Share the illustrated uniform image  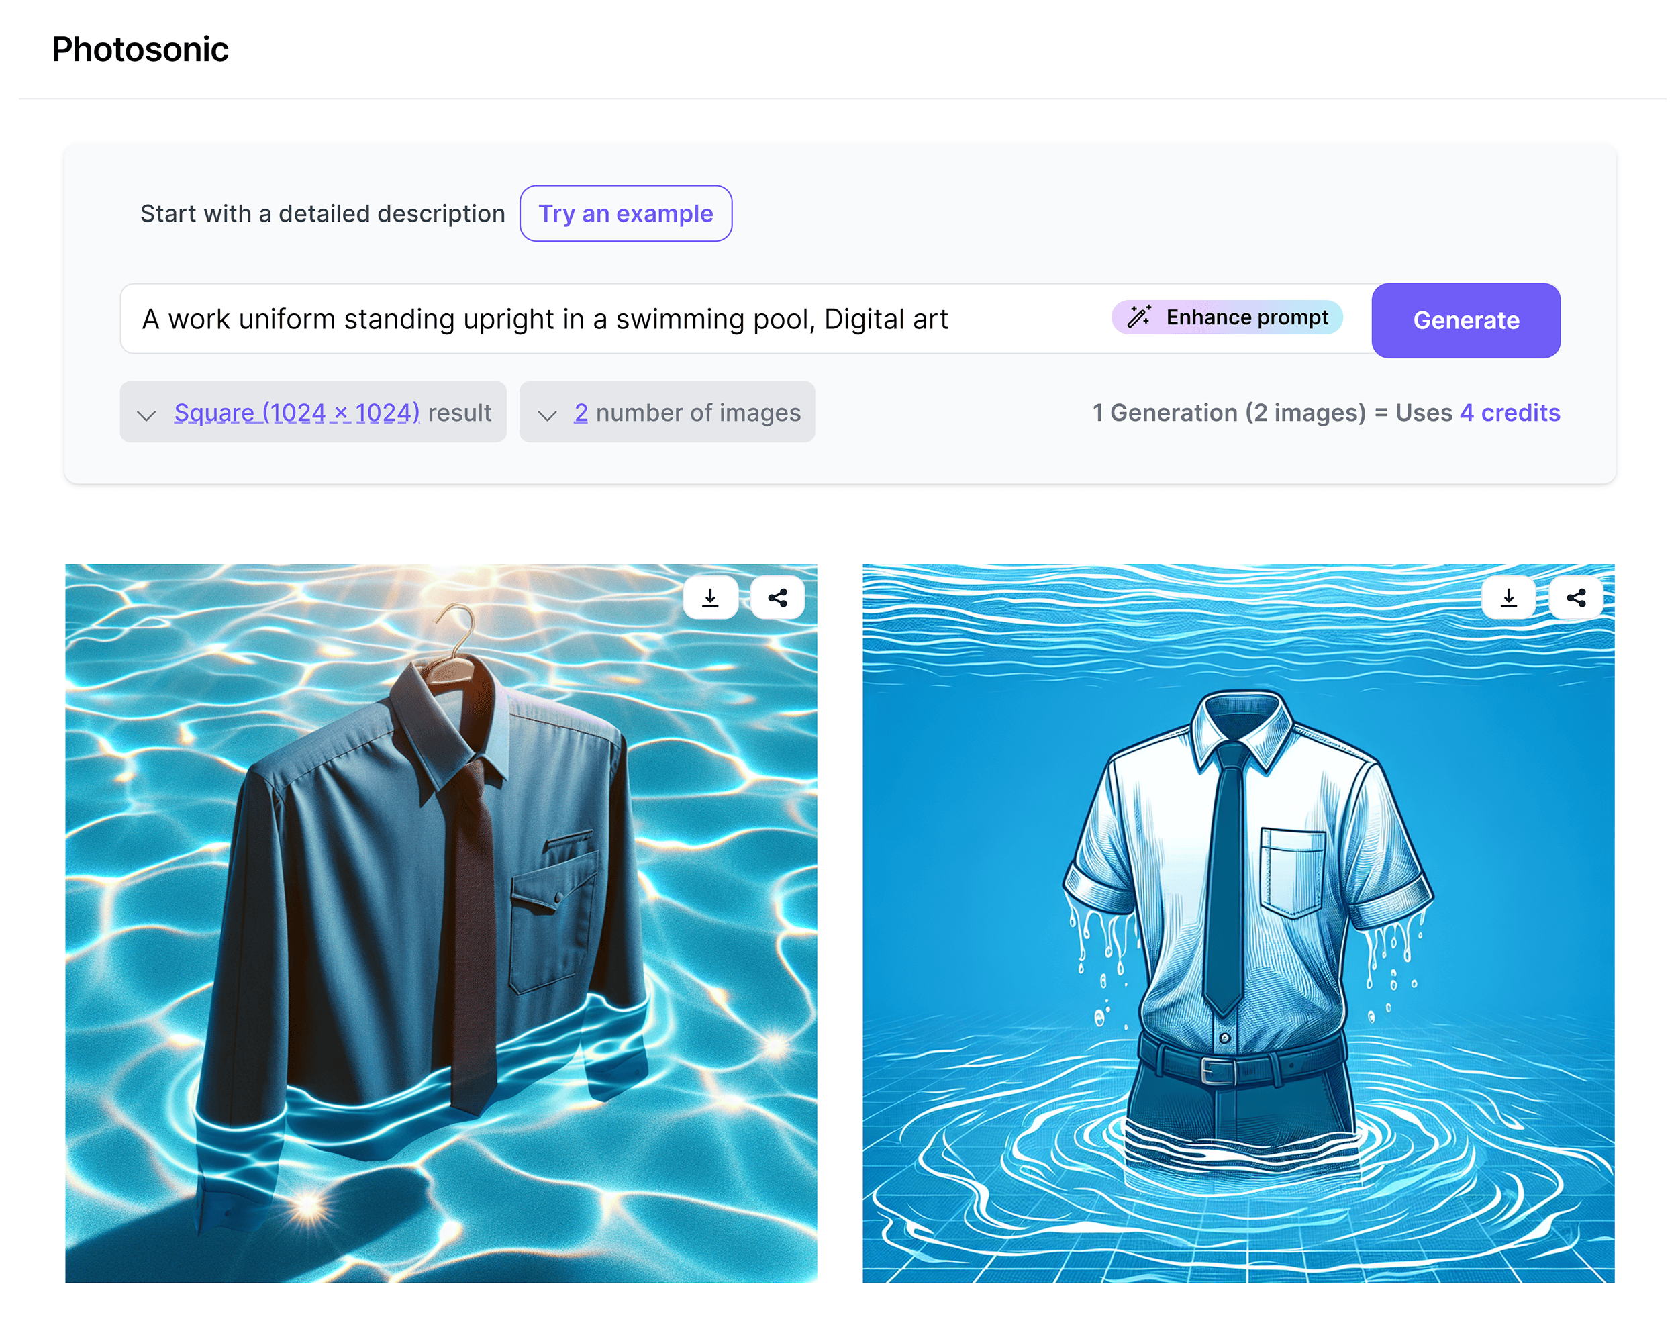[x=1576, y=597]
